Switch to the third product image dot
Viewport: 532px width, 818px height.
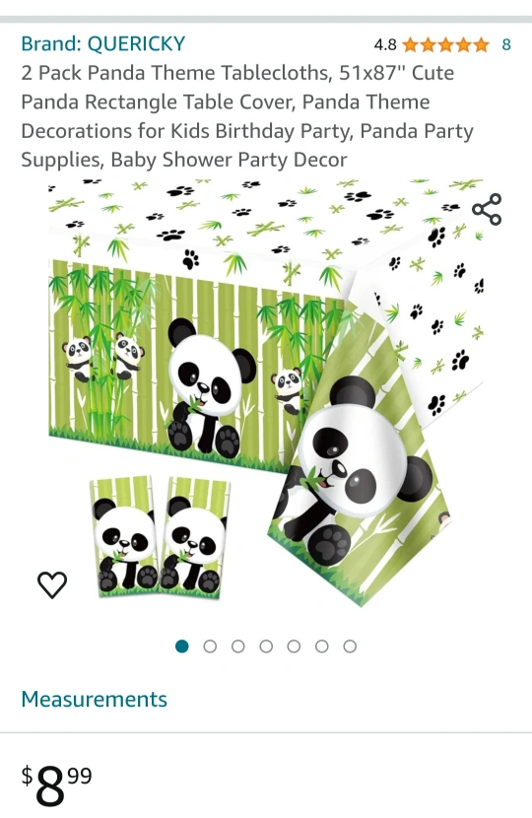237,647
